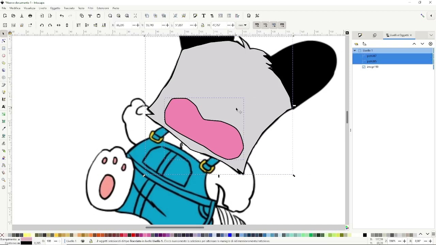The height and width of the screenshot is (245, 436).
Task: Toggle touch-path selection mode icon
Action: 30,25
